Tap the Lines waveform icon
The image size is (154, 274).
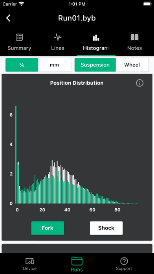click(58, 37)
